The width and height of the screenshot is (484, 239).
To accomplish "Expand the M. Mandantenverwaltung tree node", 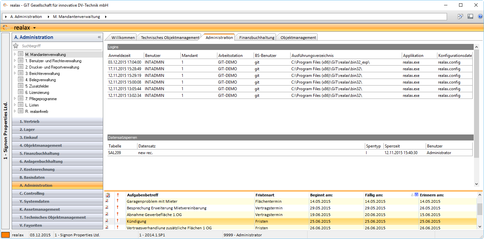I will tap(15, 54).
